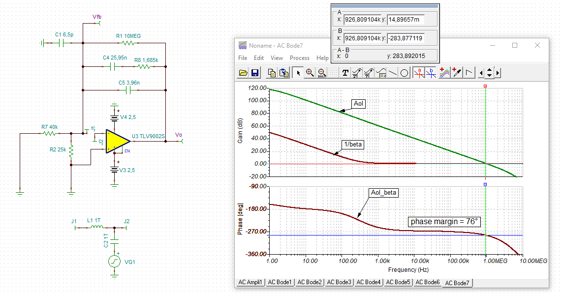Add more curves with the plus curves icon
Screen dimensions: 563x293
[444, 73]
